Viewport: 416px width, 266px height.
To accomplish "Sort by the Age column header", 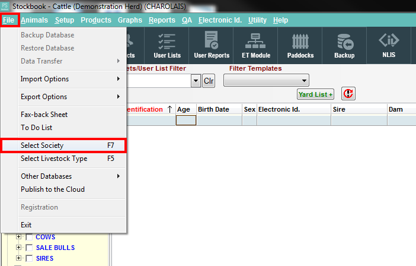I will [186, 109].
